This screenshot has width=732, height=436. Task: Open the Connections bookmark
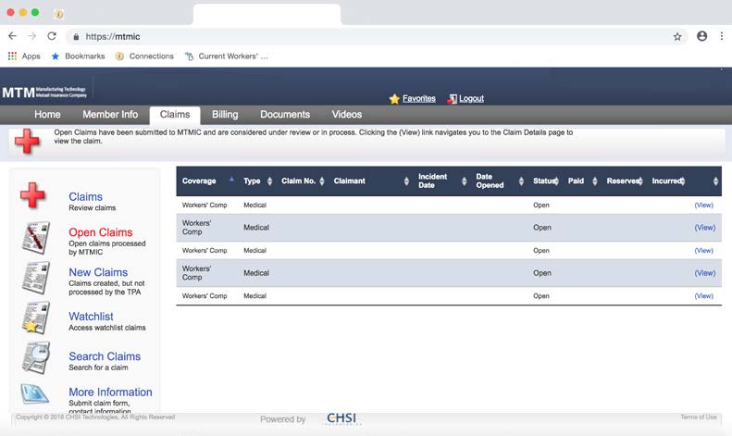[x=144, y=56]
